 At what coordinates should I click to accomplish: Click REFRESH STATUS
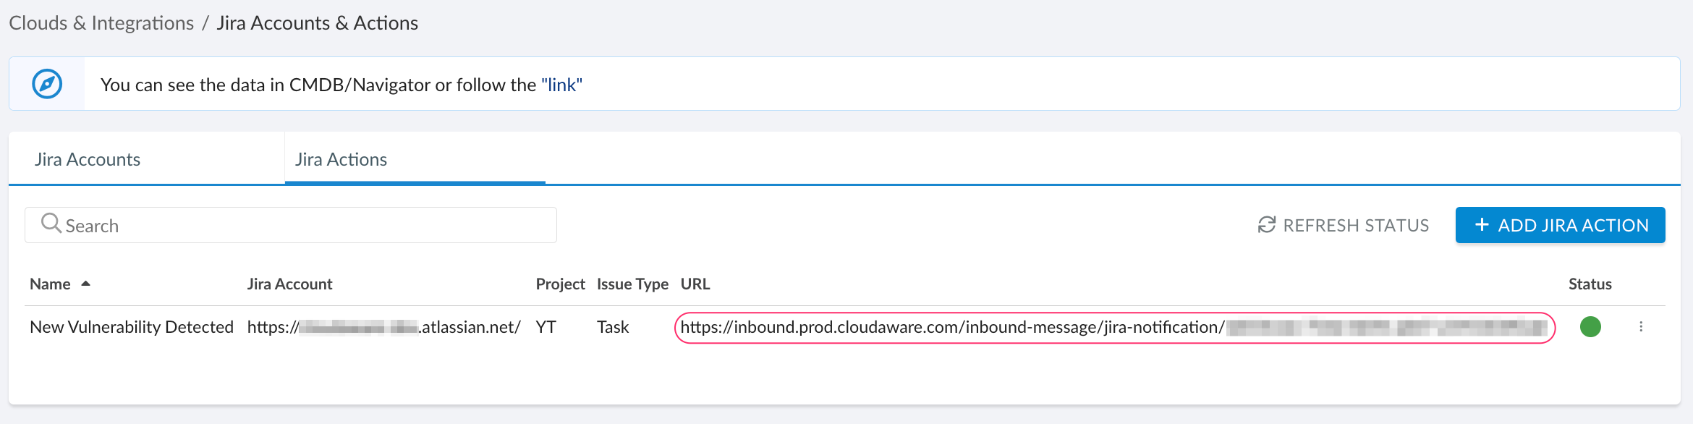pos(1356,224)
